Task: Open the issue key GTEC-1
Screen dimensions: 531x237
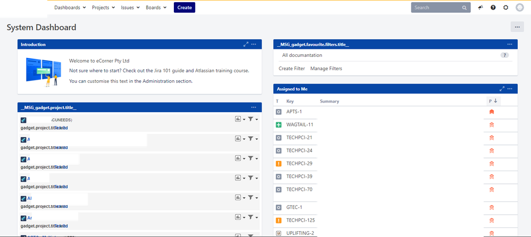Action: tap(294, 208)
